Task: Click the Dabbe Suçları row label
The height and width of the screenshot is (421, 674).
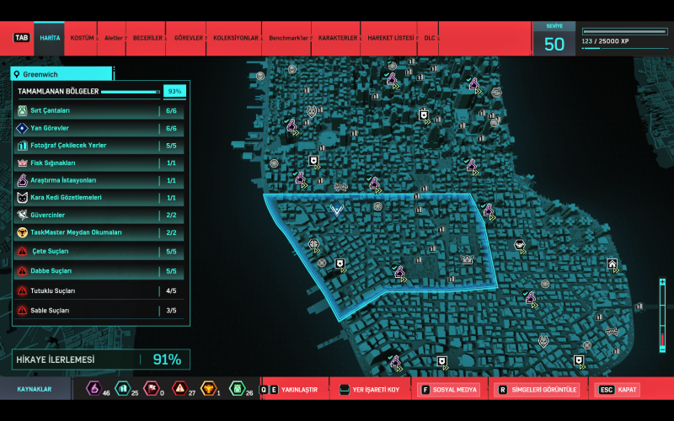Action: tap(51, 271)
